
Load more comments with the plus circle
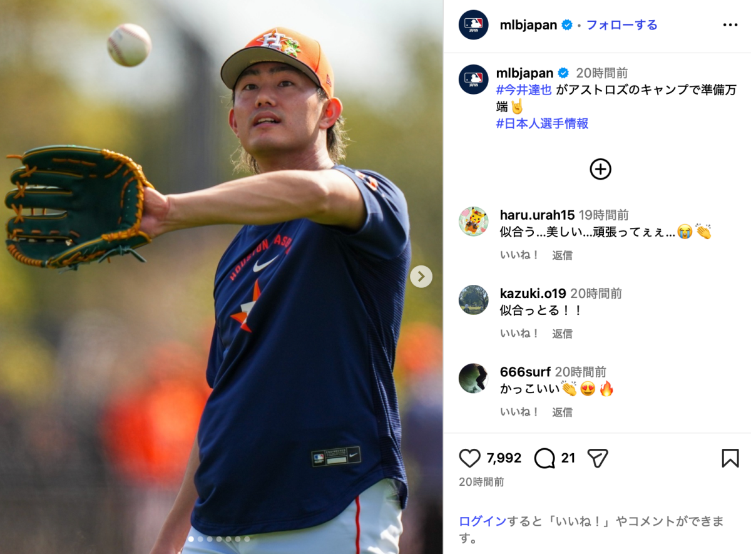(600, 169)
